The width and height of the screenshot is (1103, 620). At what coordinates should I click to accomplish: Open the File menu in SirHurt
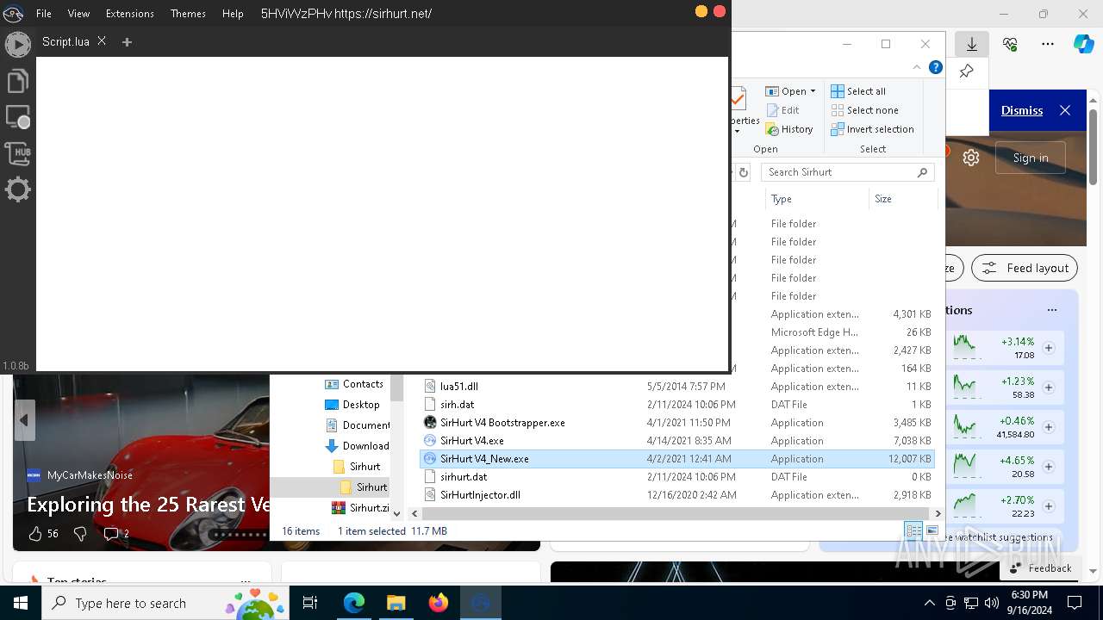pos(44,14)
